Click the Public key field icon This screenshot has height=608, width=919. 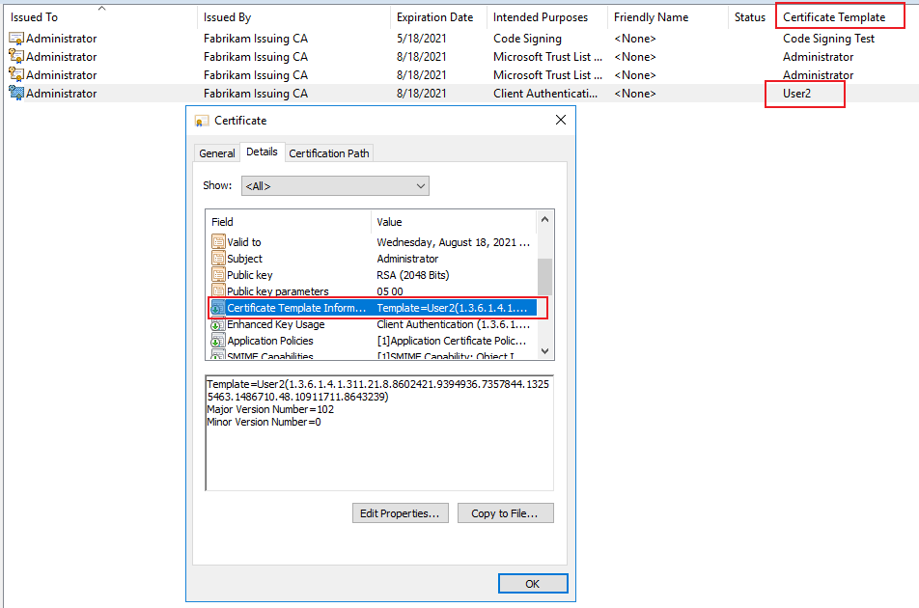[219, 275]
